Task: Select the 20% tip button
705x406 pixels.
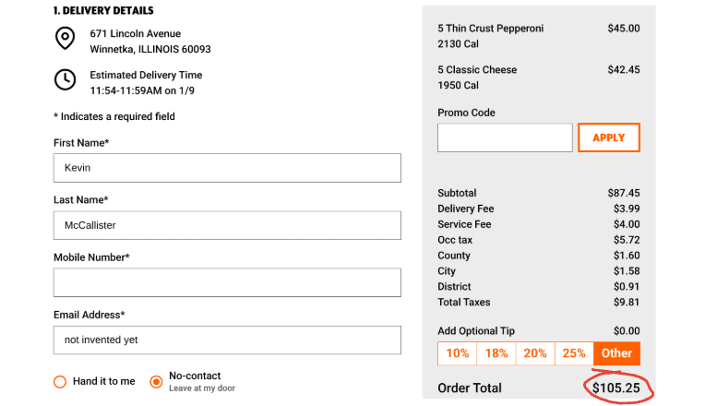Action: point(535,353)
